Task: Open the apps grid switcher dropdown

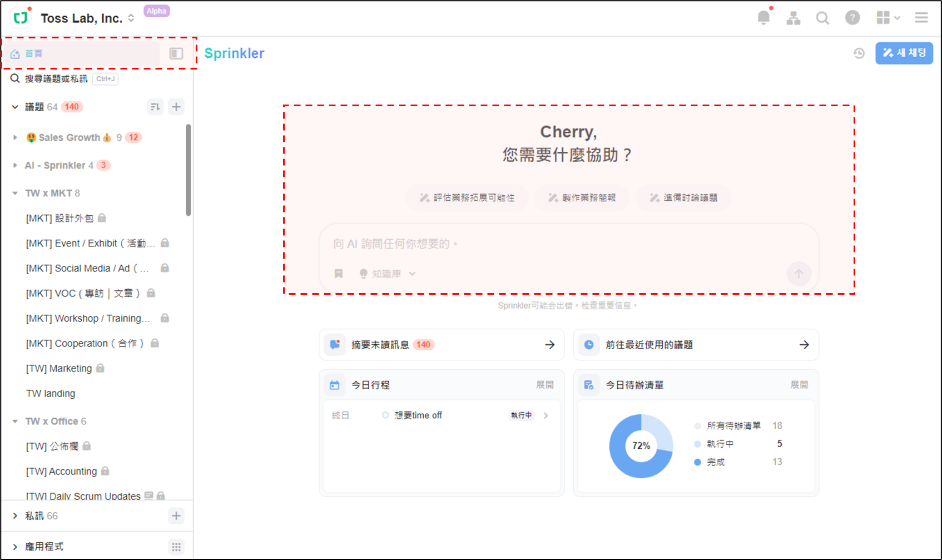Action: tap(888, 18)
